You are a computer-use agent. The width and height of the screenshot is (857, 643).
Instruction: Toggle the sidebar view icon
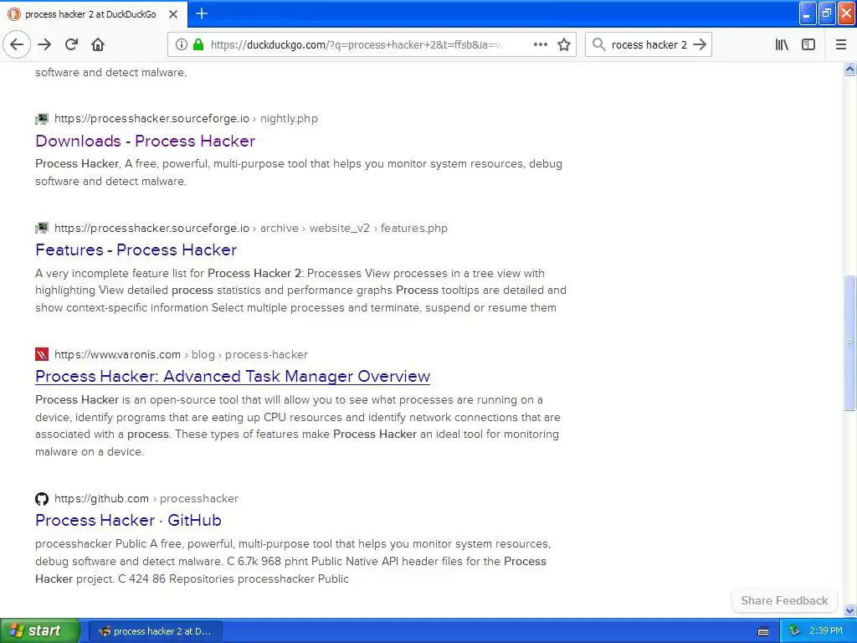pos(808,44)
